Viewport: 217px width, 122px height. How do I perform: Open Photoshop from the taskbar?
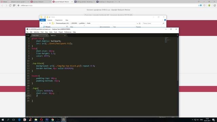coord(47,120)
